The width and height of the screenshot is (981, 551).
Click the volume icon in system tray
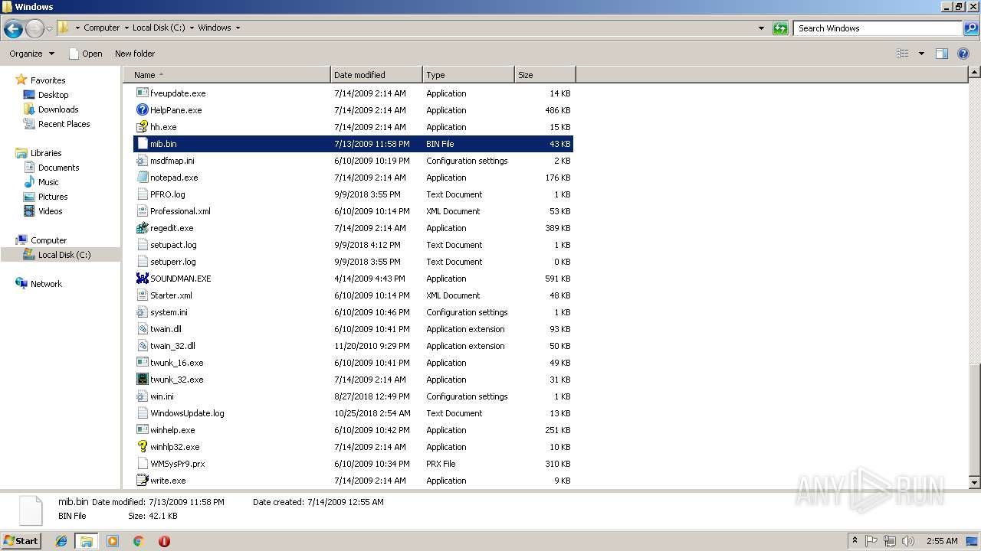point(908,541)
